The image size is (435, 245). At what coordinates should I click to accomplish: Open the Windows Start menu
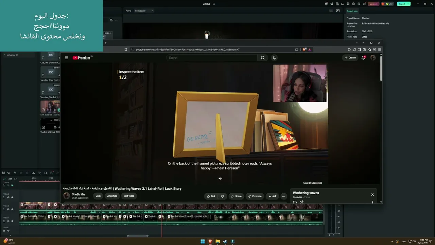click(x=203, y=242)
